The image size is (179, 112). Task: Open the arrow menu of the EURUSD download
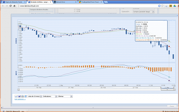(27, 111)
